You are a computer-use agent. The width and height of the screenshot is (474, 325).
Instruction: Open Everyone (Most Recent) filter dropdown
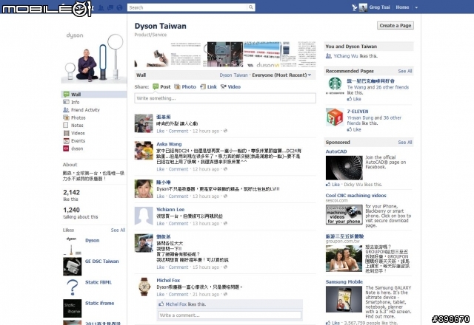tap(281, 75)
